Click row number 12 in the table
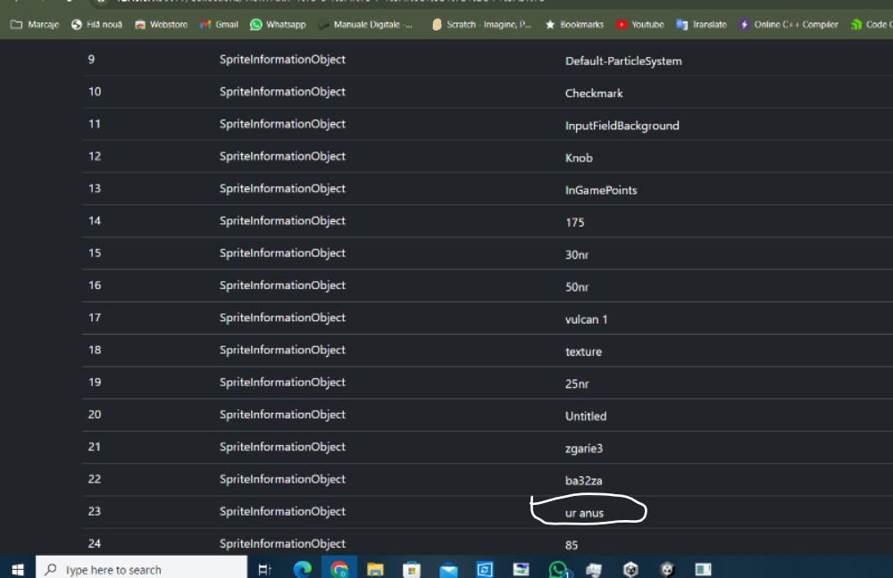Image resolution: width=893 pixels, height=578 pixels. [95, 156]
